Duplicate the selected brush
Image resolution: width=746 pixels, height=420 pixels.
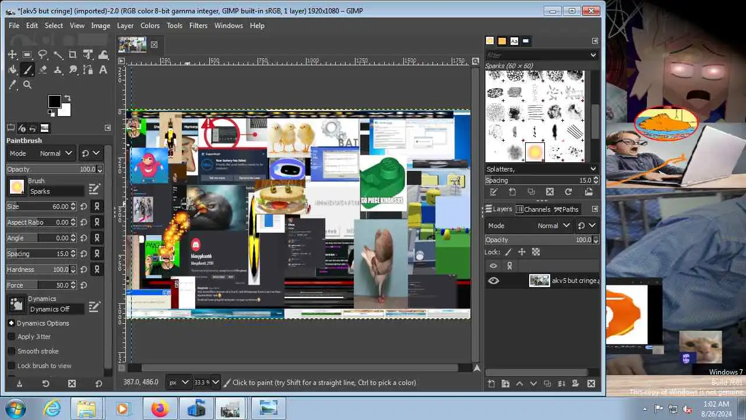pos(531,192)
